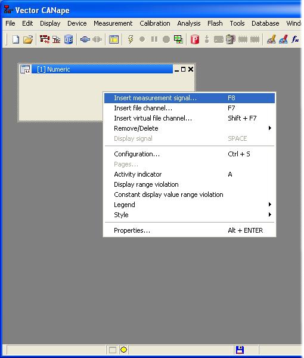The image size is (304, 358).
Task: Click the Vector CANape application logo icon
Action: pyautogui.click(x=8, y=10)
